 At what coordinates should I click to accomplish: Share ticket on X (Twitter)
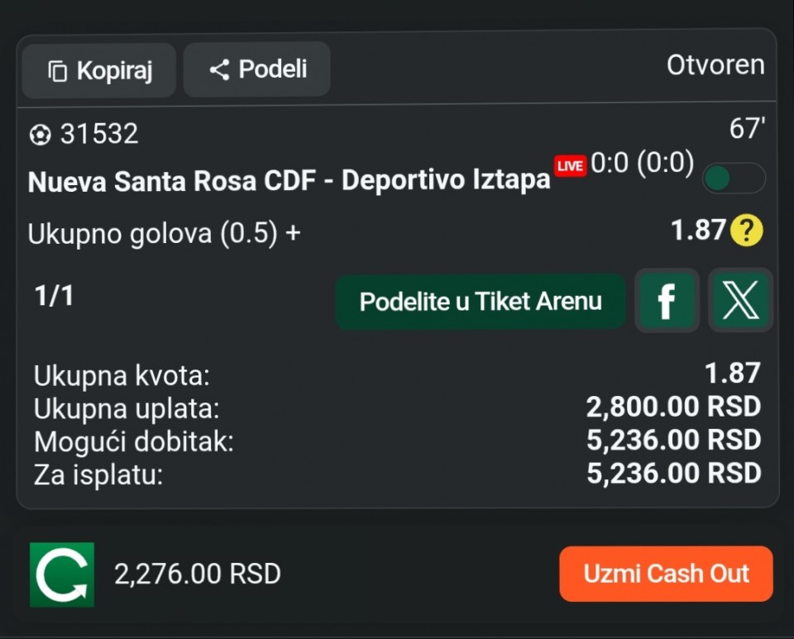(x=740, y=301)
